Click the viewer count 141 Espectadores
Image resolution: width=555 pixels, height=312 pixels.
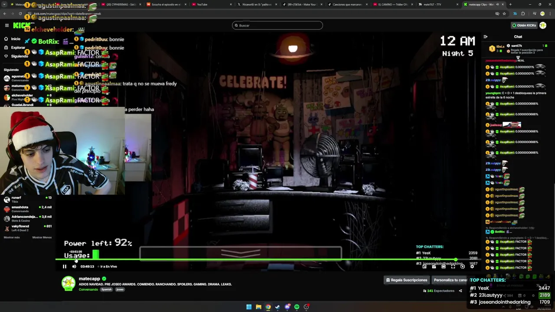[439, 291]
